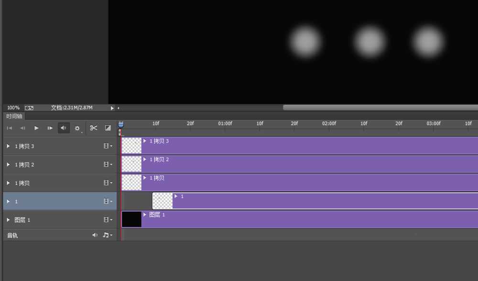Viewport: 478px width, 281px height.
Task: Go to the first frame
Action: click(9, 128)
